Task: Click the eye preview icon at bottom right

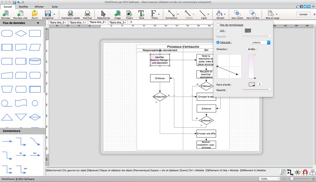Action: pyautogui.click(x=297, y=171)
